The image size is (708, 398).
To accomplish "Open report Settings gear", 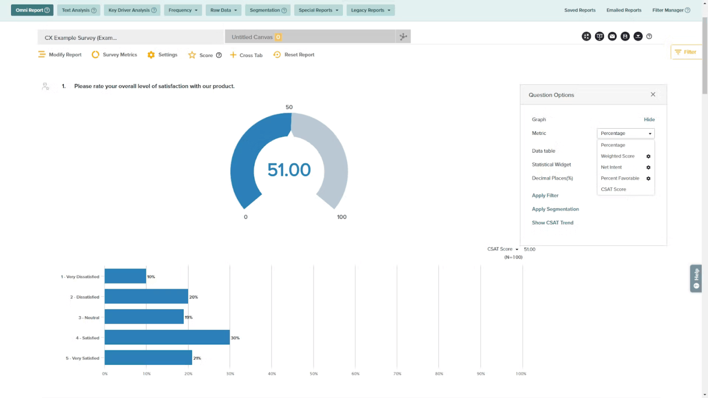I will click(x=151, y=55).
